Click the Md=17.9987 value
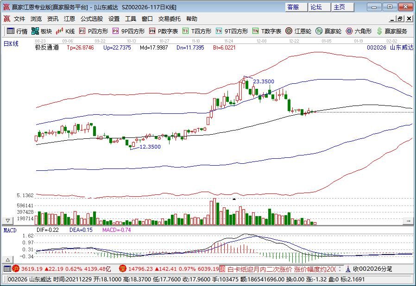 (x=154, y=48)
